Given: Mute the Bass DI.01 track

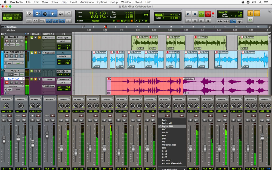Looking at the screenshot, I should click(21, 41).
